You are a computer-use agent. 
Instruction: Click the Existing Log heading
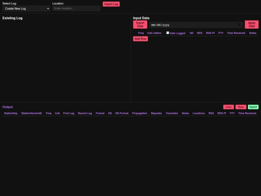[x=12, y=18]
